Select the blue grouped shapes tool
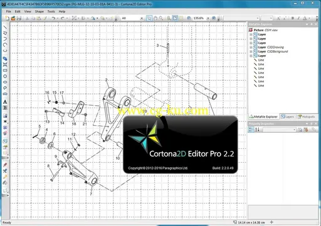The height and width of the screenshot is (226, 321). coord(5,59)
